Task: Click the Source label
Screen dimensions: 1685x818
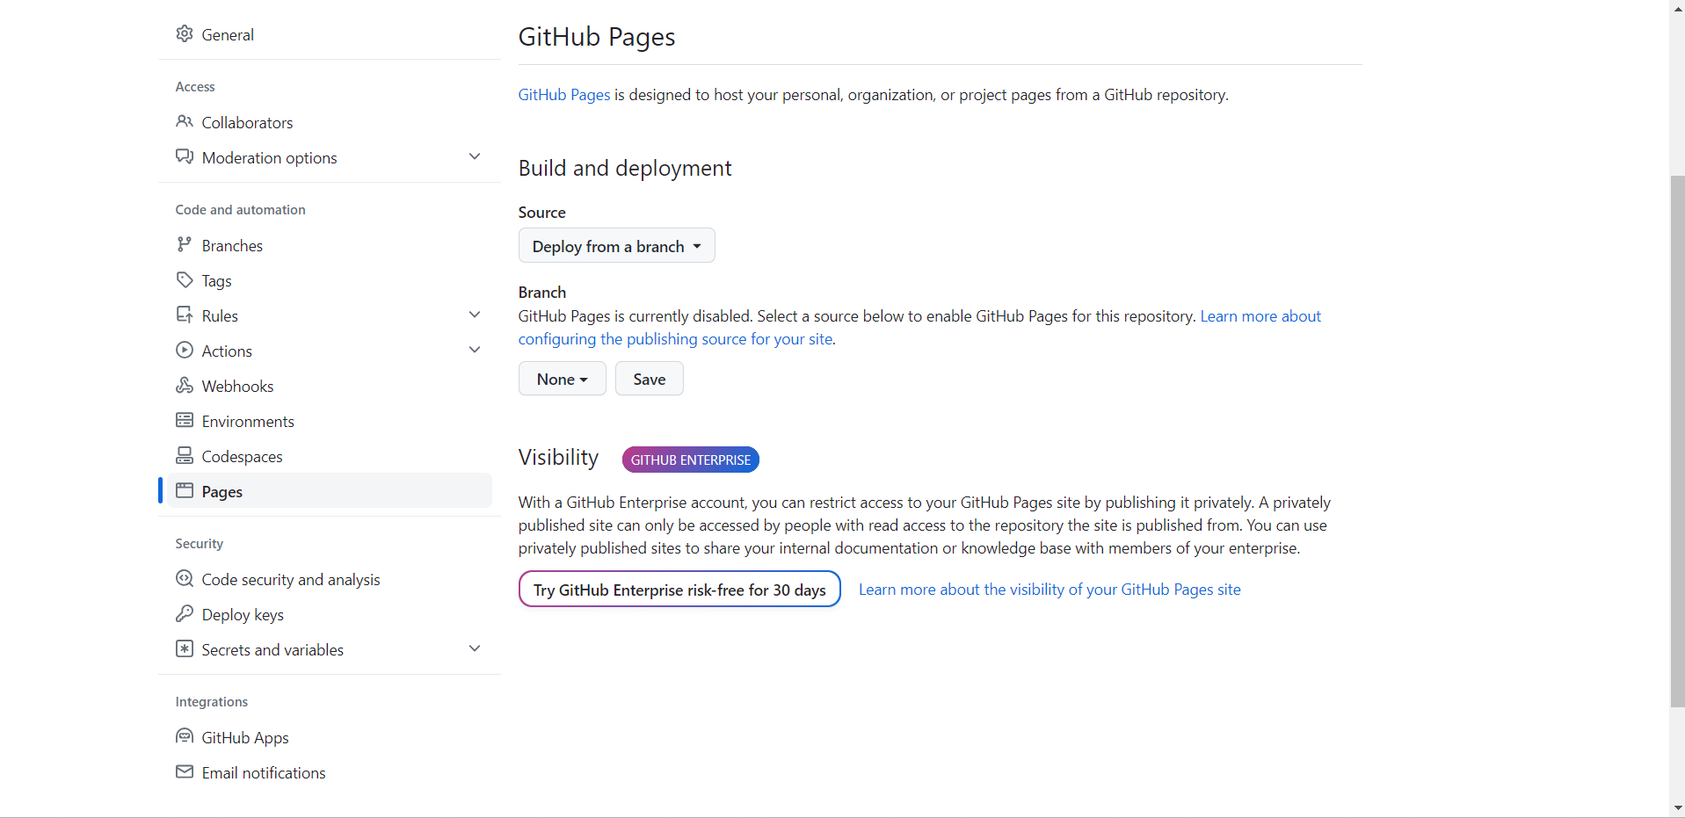Action: click(x=541, y=213)
